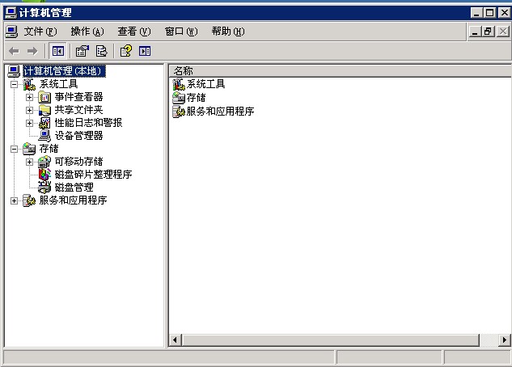
Task: Open the 帮助(H) menu
Action: click(228, 32)
